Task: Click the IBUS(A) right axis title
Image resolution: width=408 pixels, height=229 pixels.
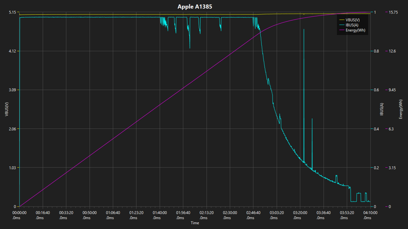Action: coord(382,109)
